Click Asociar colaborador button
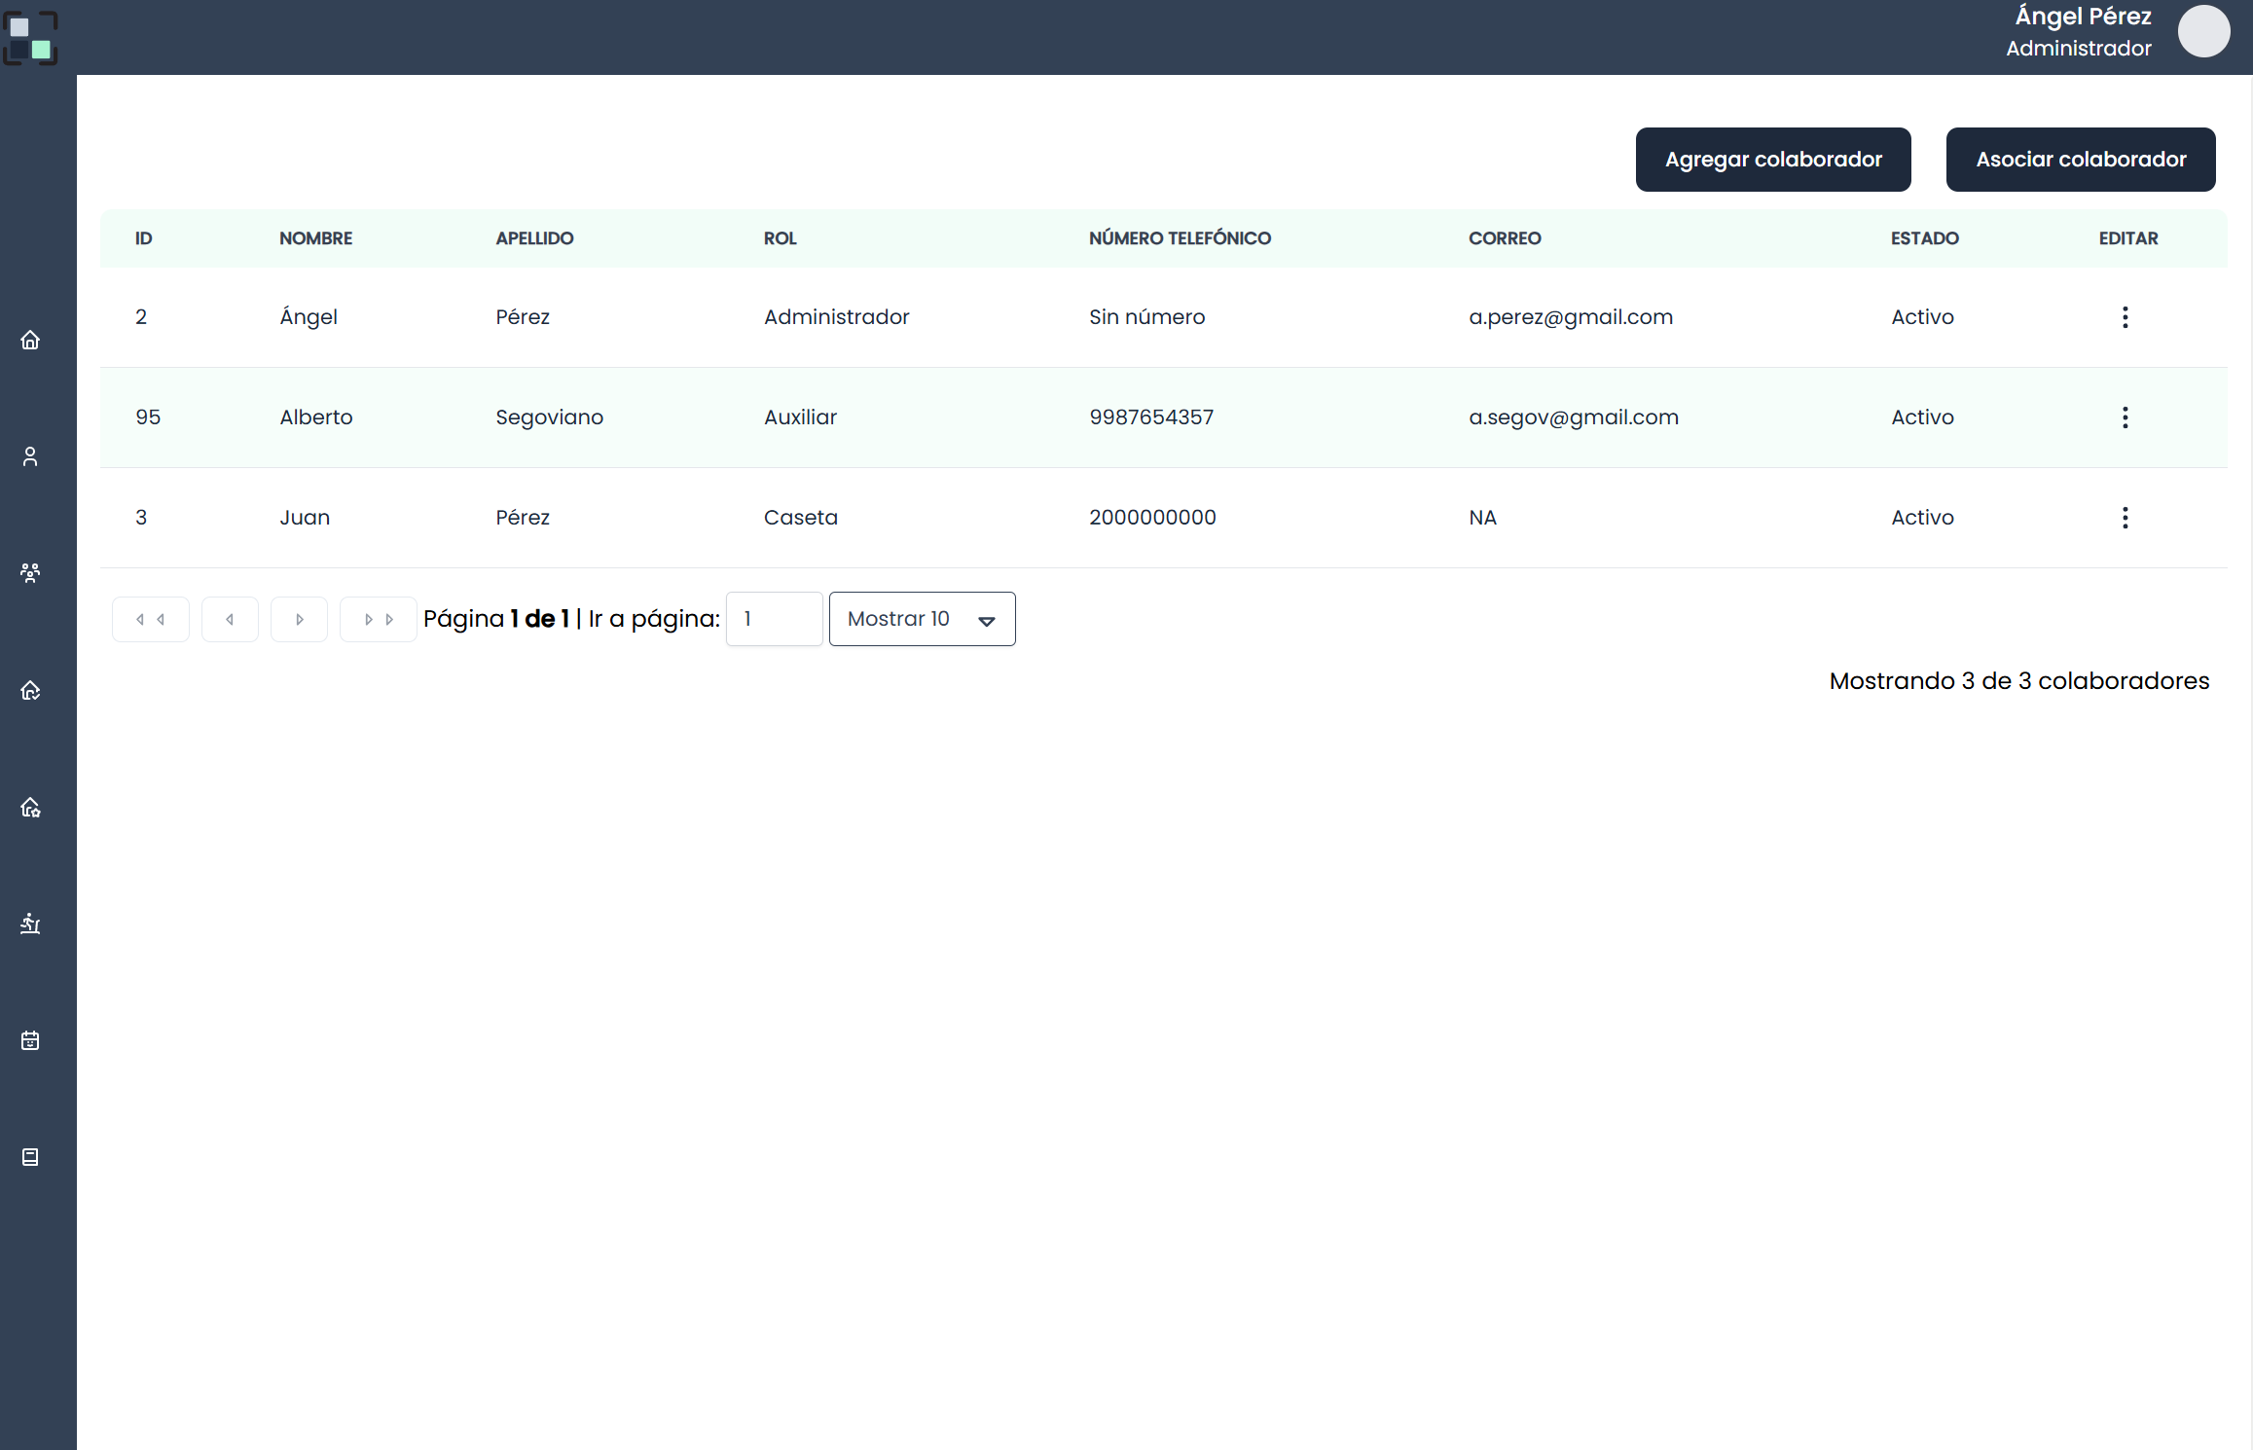Screen dimensions: 2253x1450 click(2080, 160)
